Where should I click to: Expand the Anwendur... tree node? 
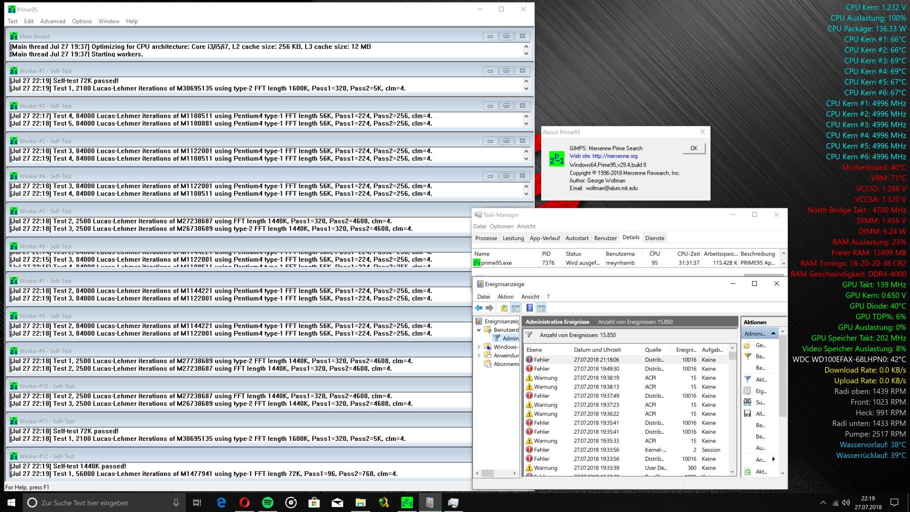point(479,355)
